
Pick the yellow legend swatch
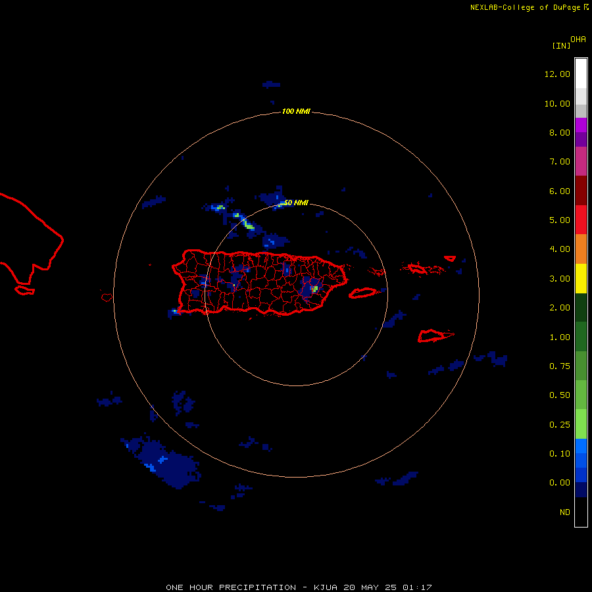point(581,278)
